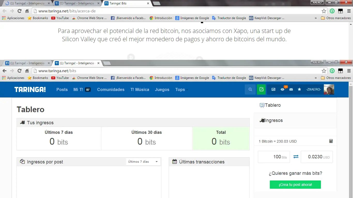Click Back arrow in the front taringa.net/bits window
Viewport: 353px width, 198px height.
pos(5,71)
